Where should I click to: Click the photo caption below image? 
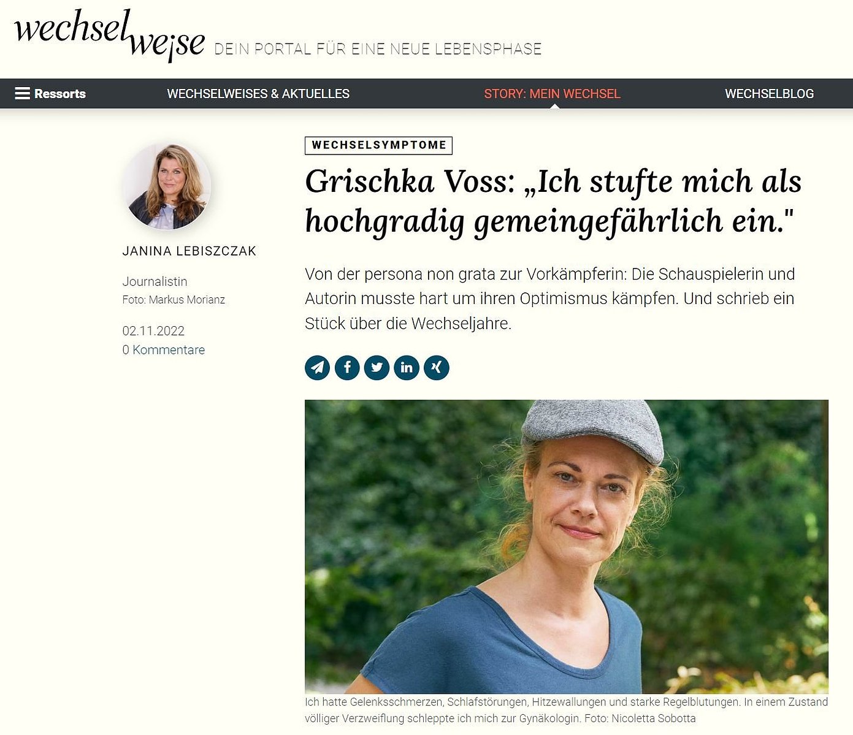point(567,710)
